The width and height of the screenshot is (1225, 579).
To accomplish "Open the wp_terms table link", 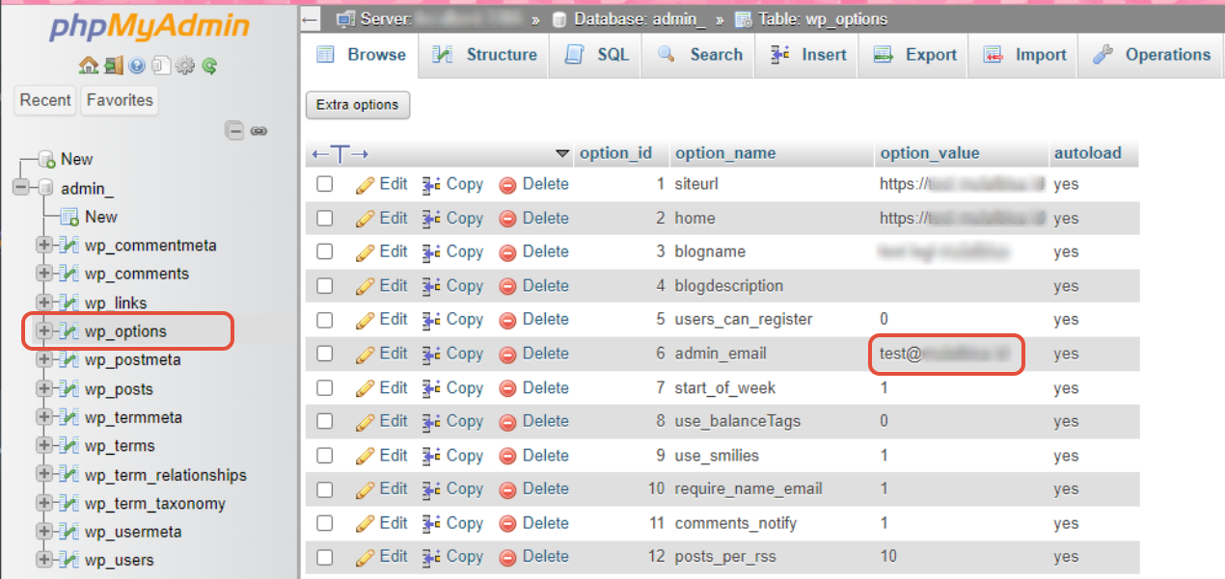I will [x=120, y=446].
